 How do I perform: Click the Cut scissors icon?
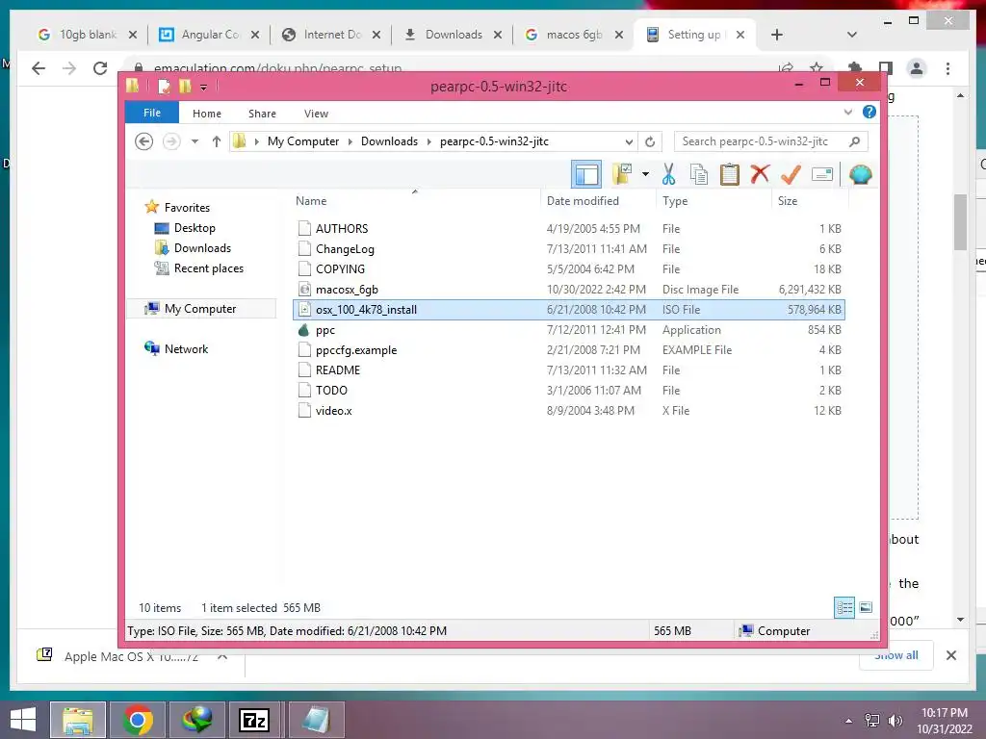coord(668,174)
